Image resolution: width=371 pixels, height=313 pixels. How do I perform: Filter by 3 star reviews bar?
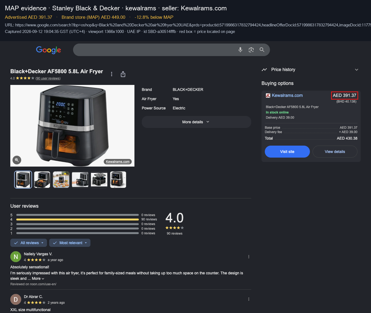point(77,224)
